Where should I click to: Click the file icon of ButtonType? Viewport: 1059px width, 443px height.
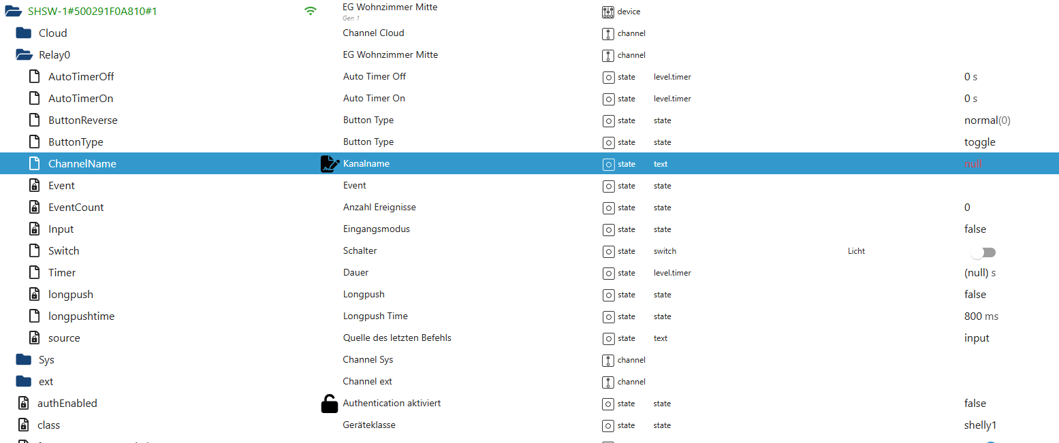(x=35, y=142)
